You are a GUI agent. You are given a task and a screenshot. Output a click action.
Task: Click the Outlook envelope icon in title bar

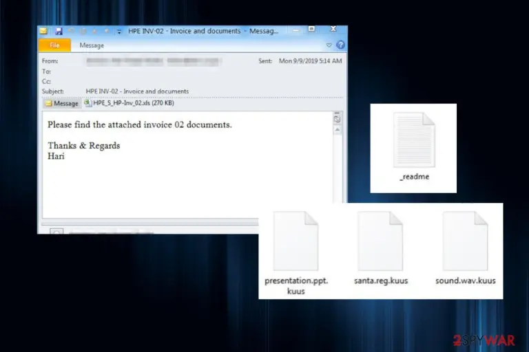43,31
